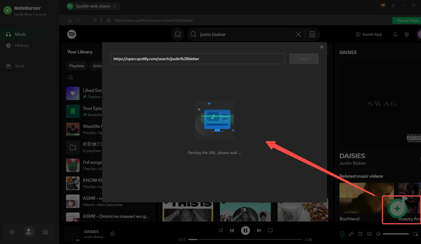
Task: Toggle shuffle playback
Action: tap(221, 231)
